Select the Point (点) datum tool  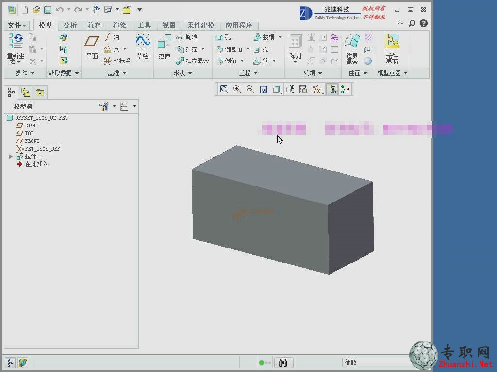[112, 49]
